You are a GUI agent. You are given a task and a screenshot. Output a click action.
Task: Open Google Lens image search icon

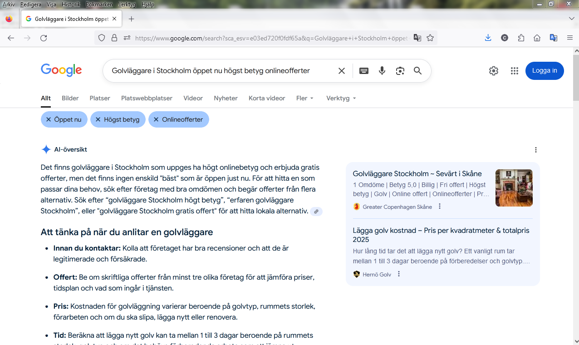pyautogui.click(x=400, y=71)
